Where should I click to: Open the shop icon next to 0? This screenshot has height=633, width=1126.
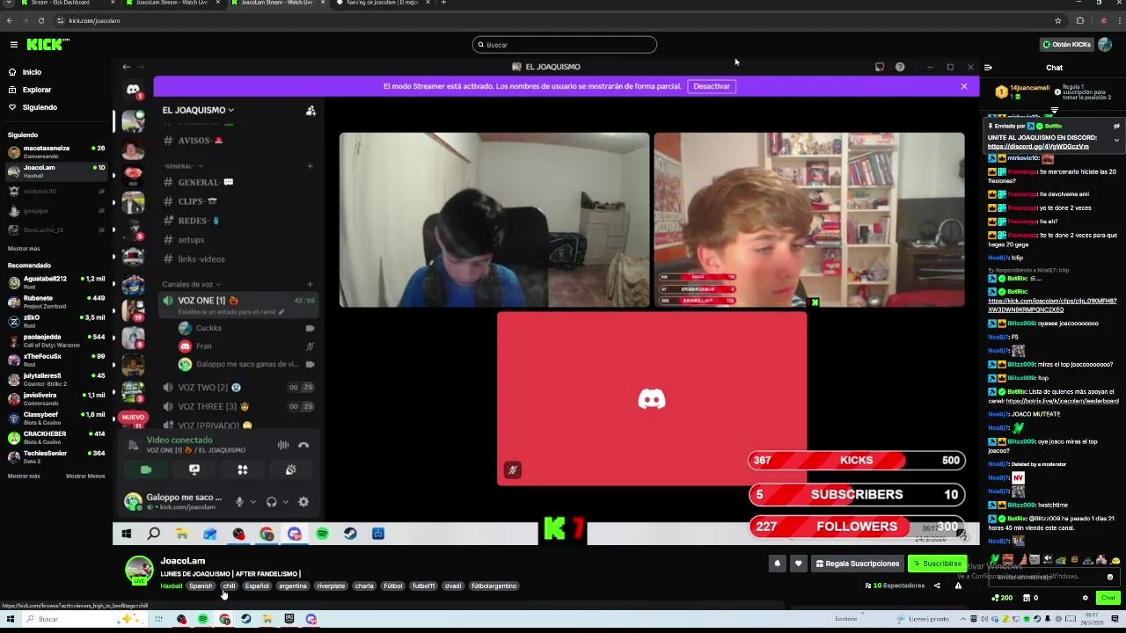pyautogui.click(x=1025, y=598)
